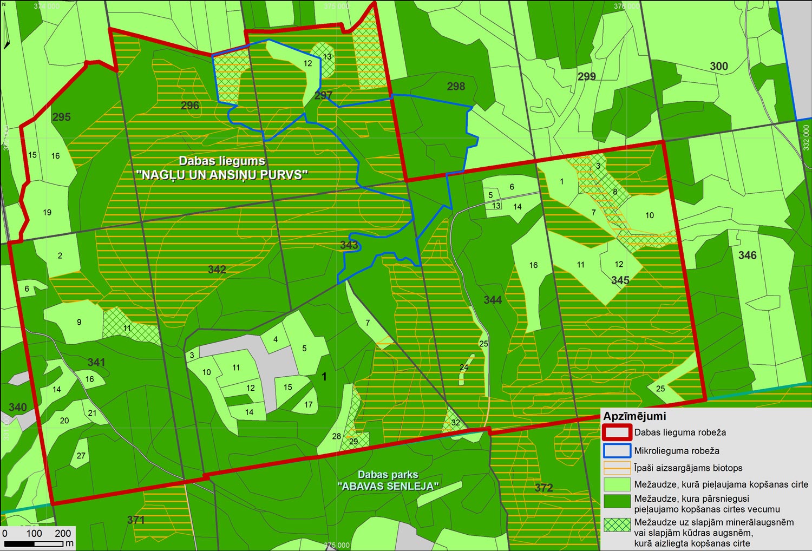Click forest block number 343
This screenshot has width=812, height=551.
pos(349,245)
